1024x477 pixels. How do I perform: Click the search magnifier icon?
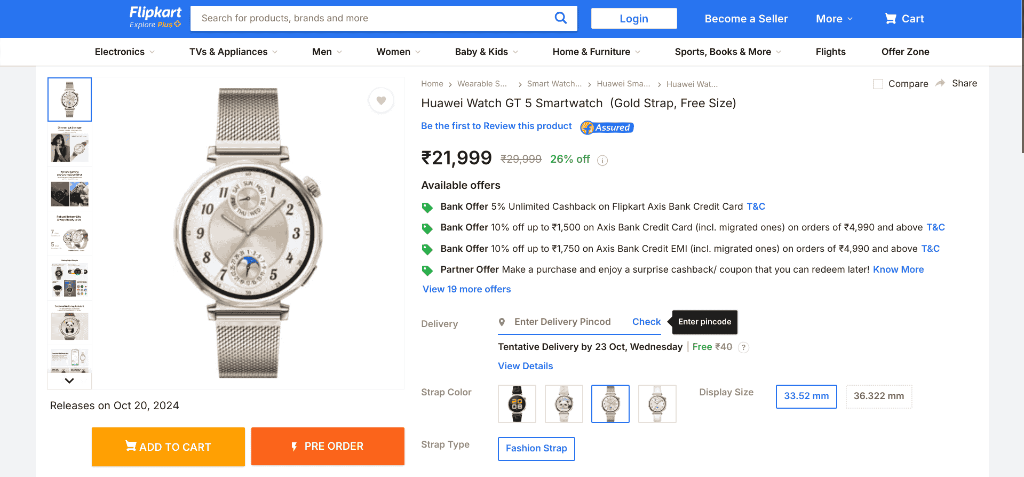pyautogui.click(x=560, y=18)
